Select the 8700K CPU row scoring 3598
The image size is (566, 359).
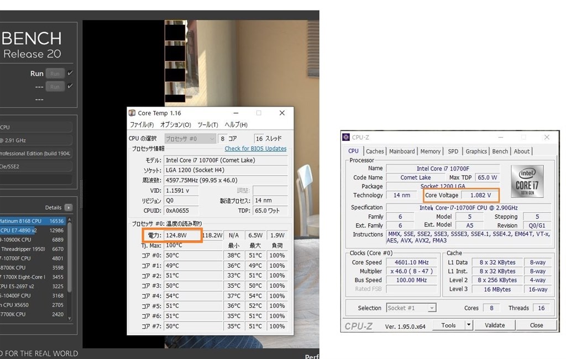[33, 268]
